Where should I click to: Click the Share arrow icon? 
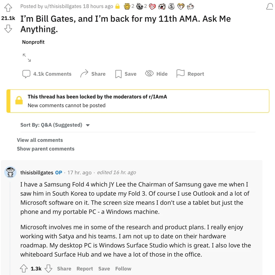click(x=84, y=73)
